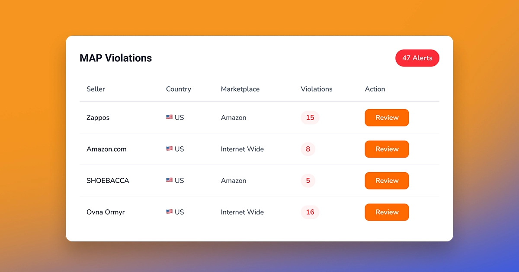Open the 47 Alerts notification badge
This screenshot has height=272, width=519.
pyautogui.click(x=417, y=58)
